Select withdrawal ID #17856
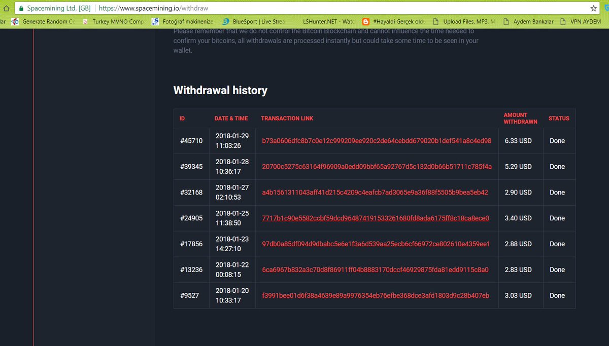 click(x=191, y=244)
